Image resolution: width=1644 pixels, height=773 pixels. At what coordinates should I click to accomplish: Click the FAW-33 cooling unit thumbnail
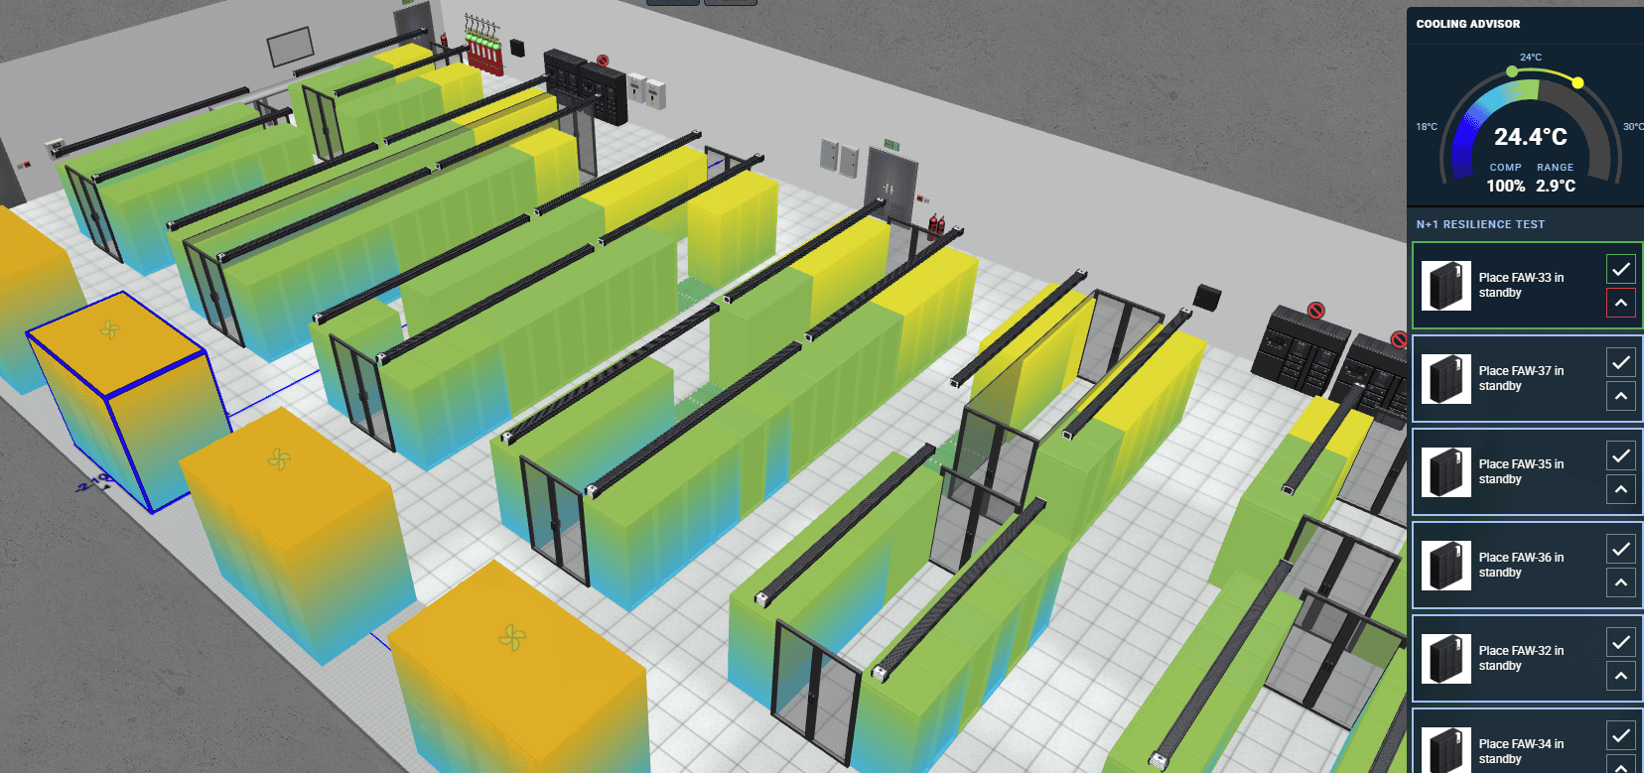pos(1445,286)
